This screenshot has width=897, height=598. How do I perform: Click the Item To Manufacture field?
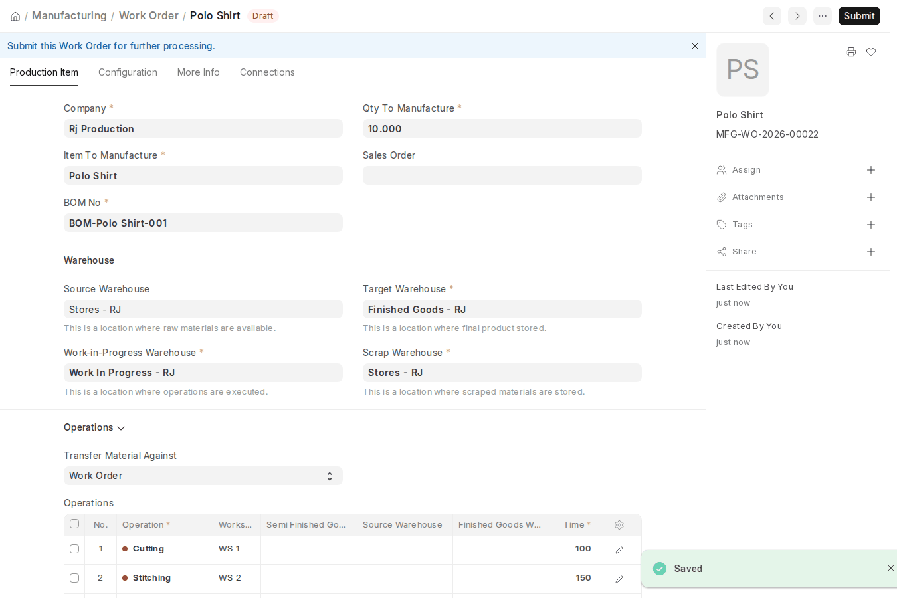pos(203,176)
